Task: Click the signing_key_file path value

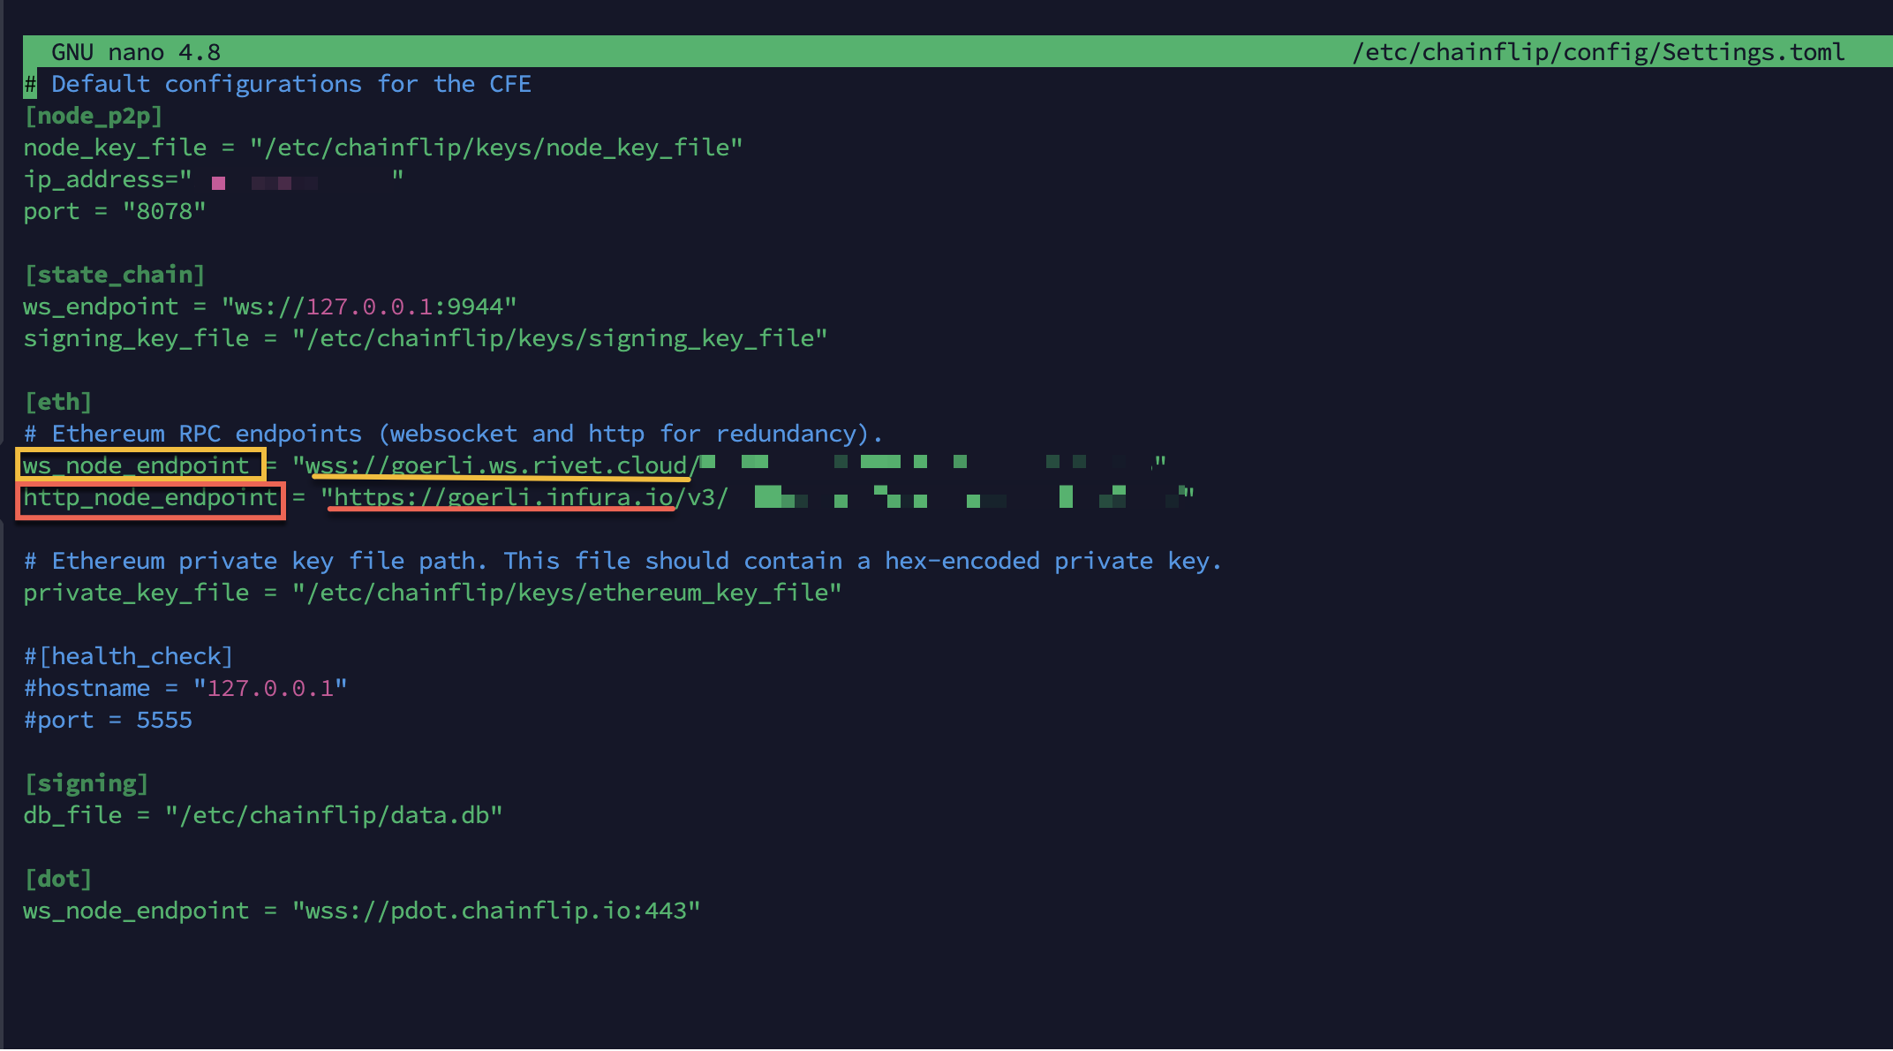Action: click(x=560, y=338)
